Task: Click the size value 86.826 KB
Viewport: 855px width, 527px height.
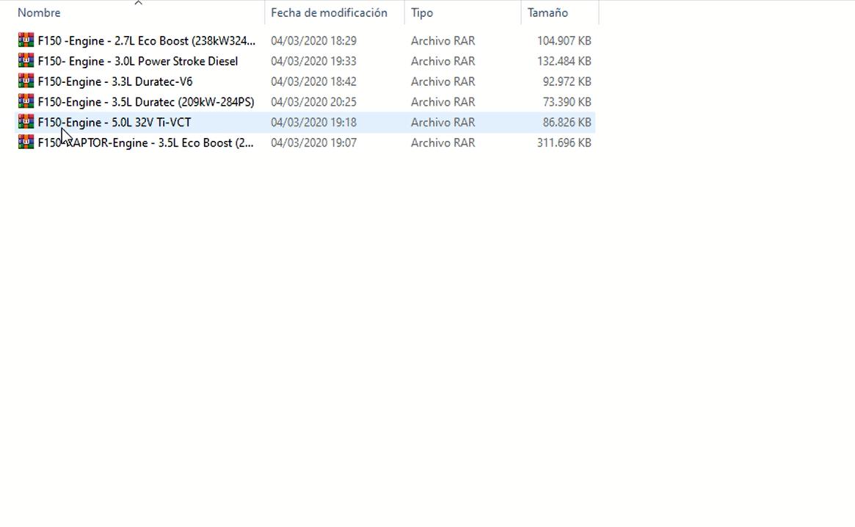Action: point(567,122)
